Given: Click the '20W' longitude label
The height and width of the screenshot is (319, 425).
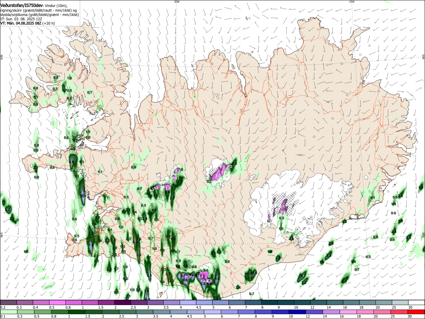Looking at the screenshot, I should (x=177, y=2).
